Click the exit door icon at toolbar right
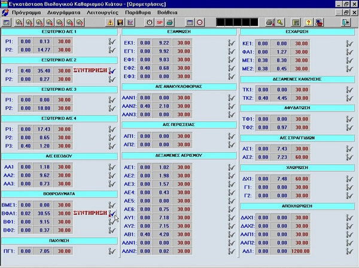 click(345, 22)
